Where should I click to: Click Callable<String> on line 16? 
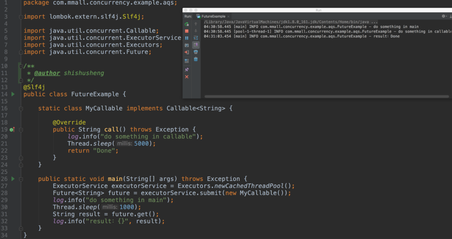click(196, 108)
